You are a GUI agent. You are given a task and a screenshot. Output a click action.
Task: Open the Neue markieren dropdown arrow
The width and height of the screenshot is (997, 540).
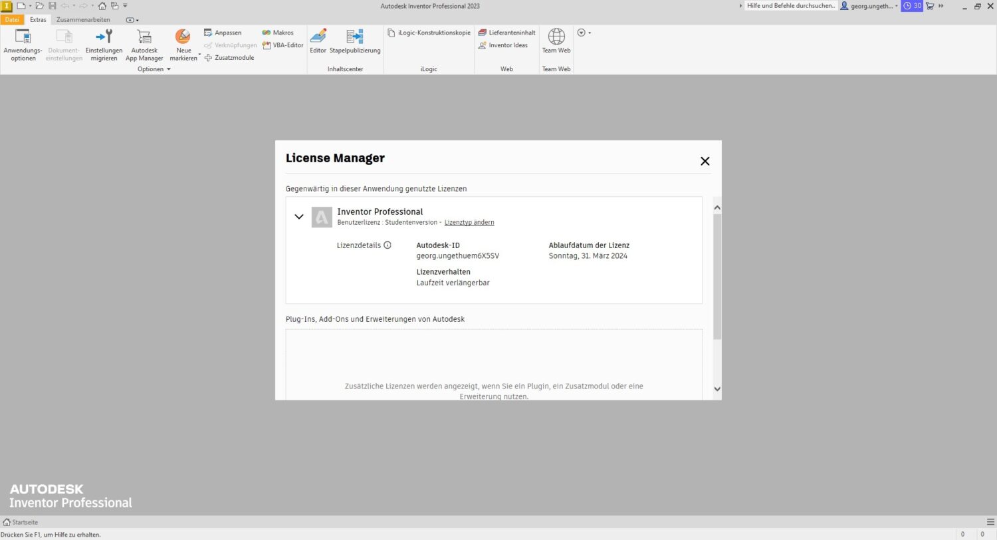coord(199,55)
